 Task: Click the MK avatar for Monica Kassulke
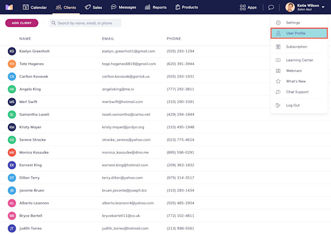(x=12, y=152)
